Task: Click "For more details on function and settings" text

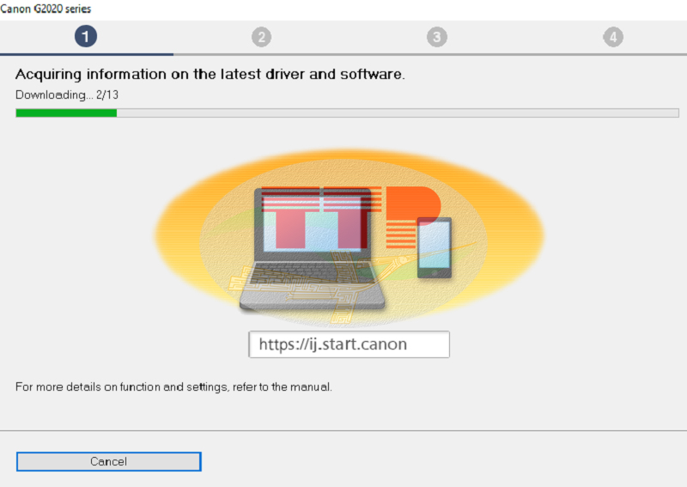Action: pyautogui.click(x=173, y=387)
